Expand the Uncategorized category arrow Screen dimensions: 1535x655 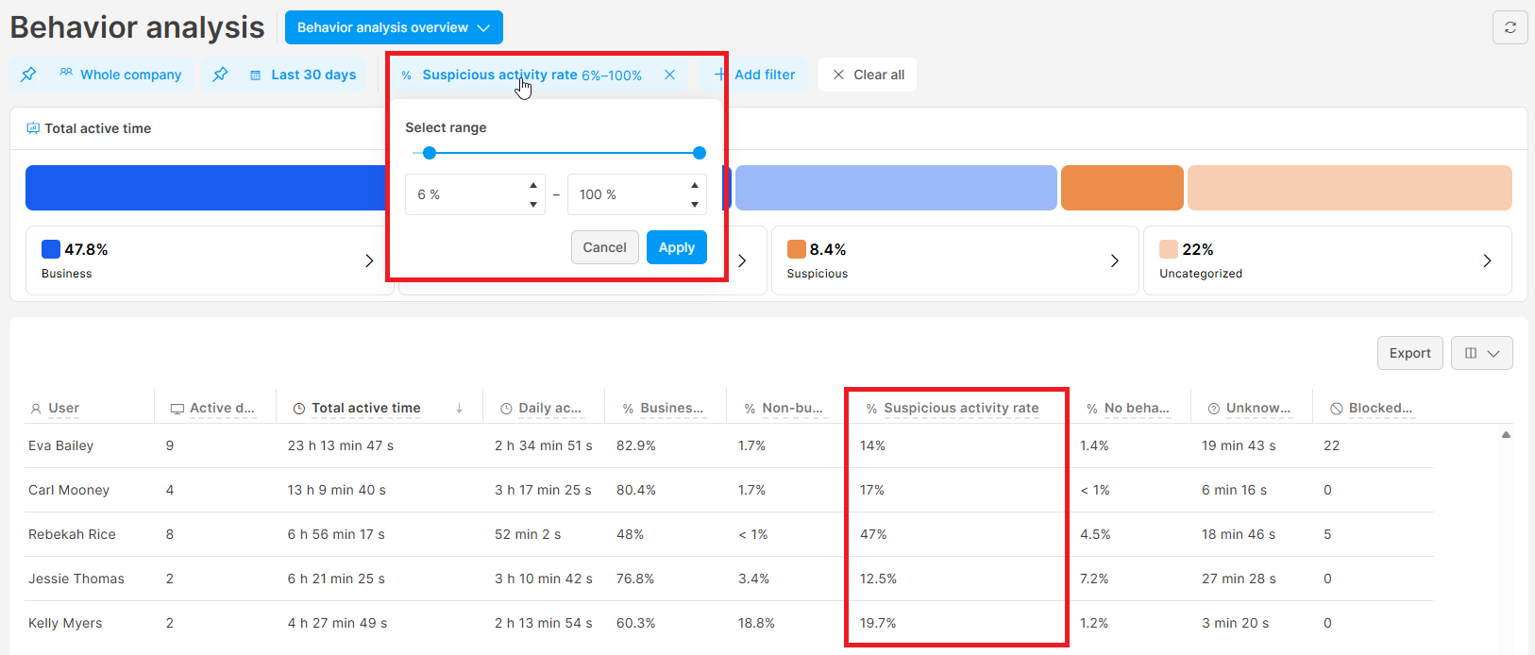click(1487, 260)
